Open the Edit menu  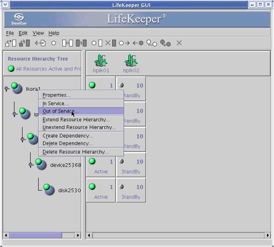[x=23, y=33]
